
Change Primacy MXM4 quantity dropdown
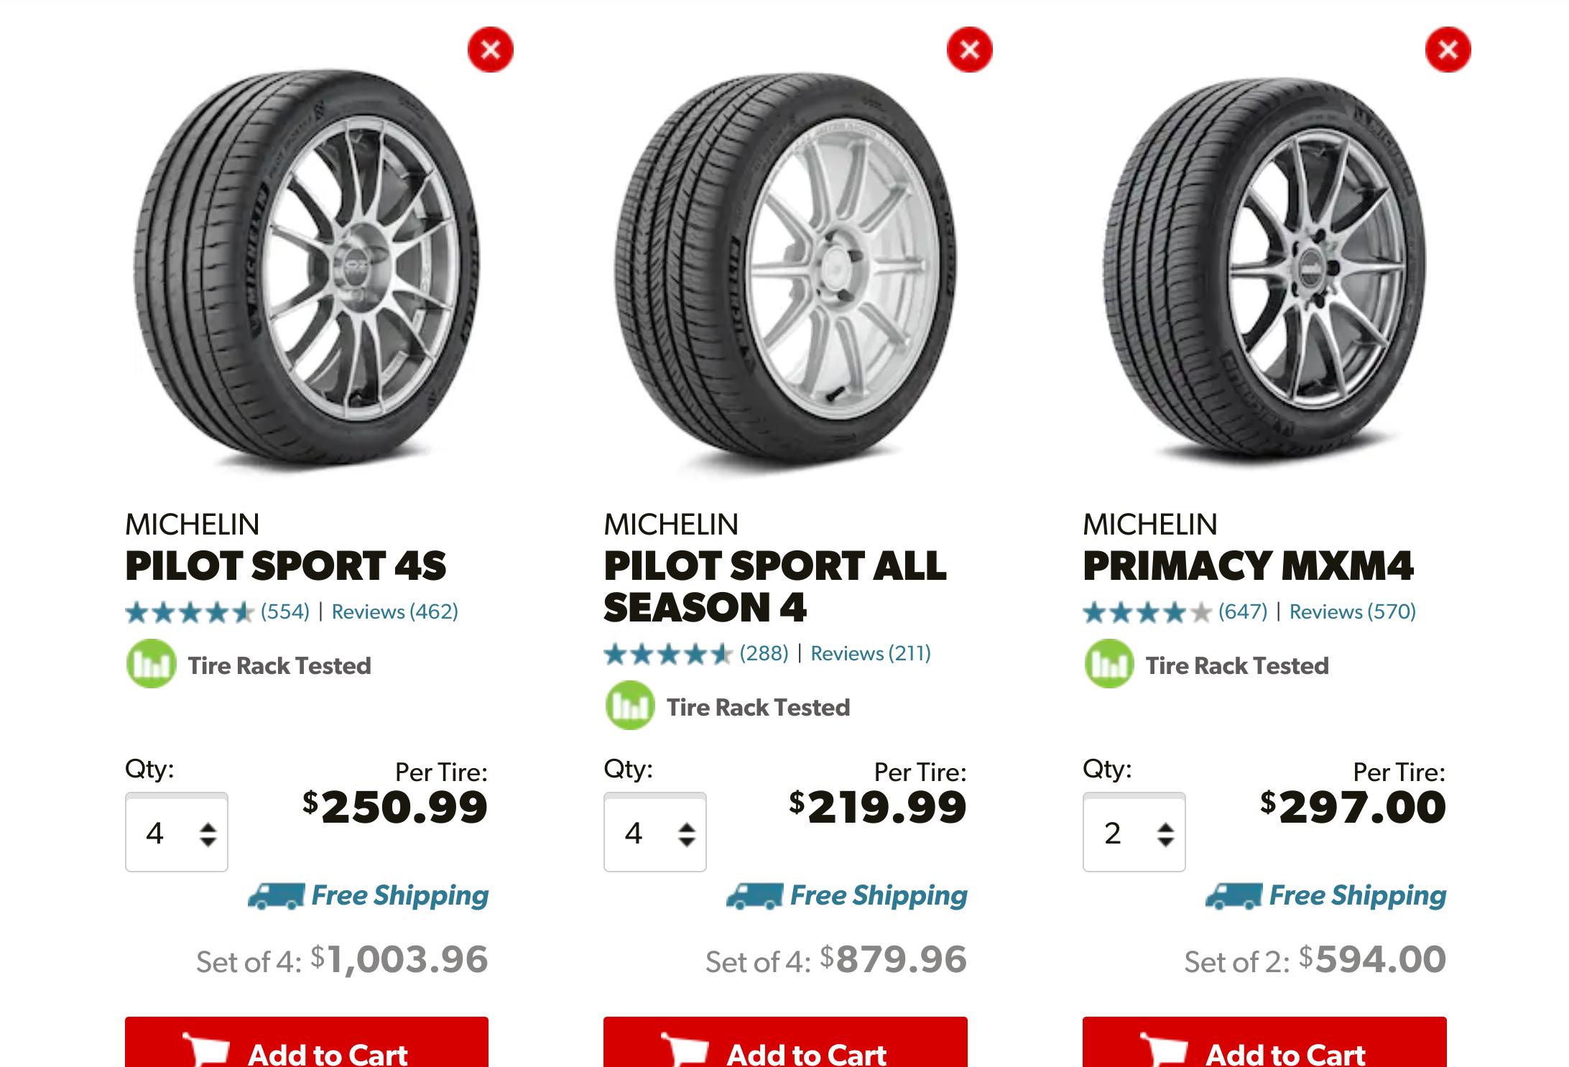pos(1134,832)
